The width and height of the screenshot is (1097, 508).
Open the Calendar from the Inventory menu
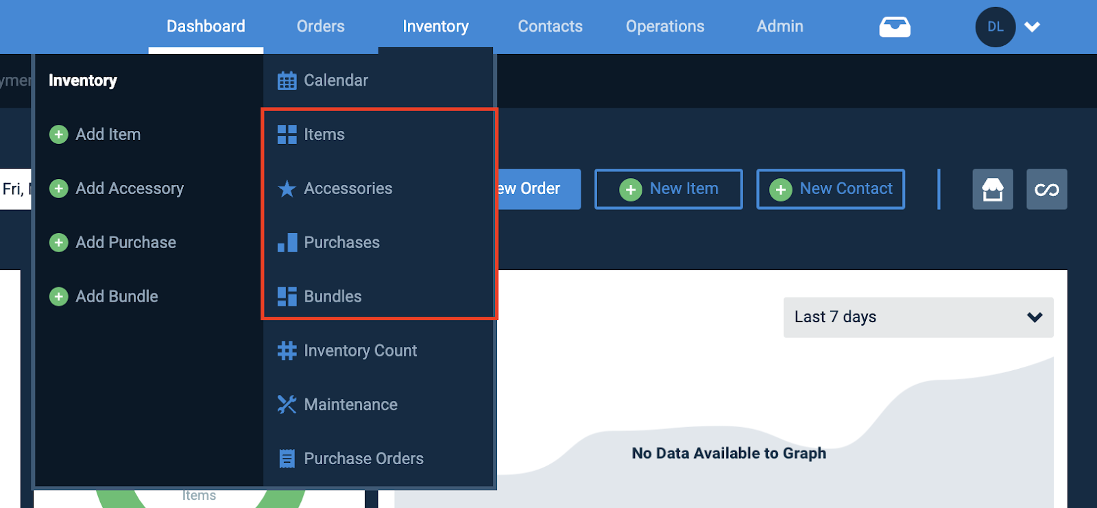335,80
